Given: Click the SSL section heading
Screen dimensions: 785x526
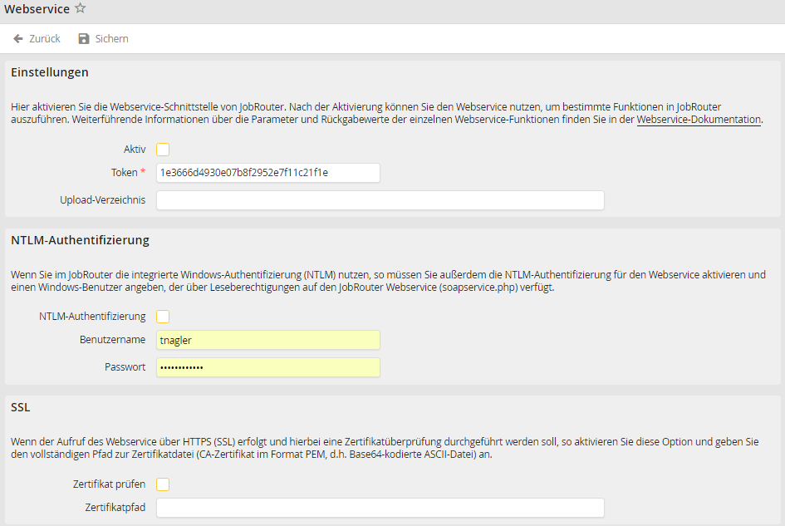Looking at the screenshot, I should coord(20,408).
